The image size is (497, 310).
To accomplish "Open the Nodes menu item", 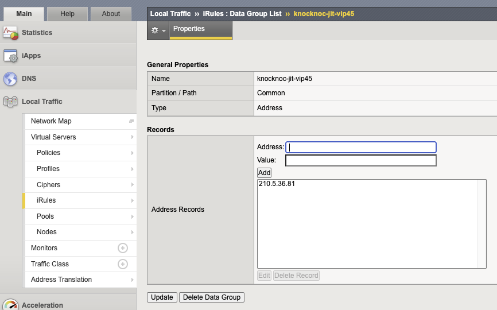I will coord(80,232).
